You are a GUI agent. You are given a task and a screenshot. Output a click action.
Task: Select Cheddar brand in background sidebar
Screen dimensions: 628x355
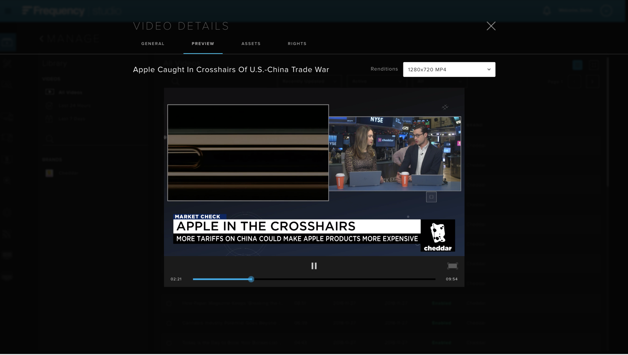coord(62,173)
